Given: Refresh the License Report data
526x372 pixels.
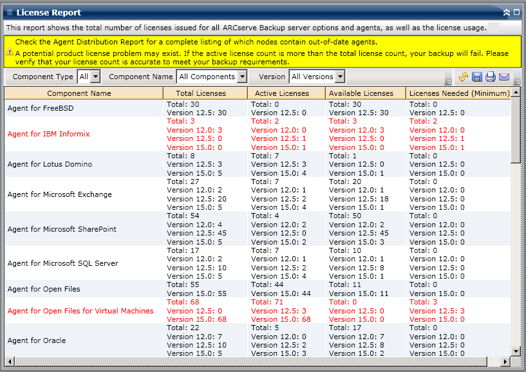Looking at the screenshot, I should point(464,77).
